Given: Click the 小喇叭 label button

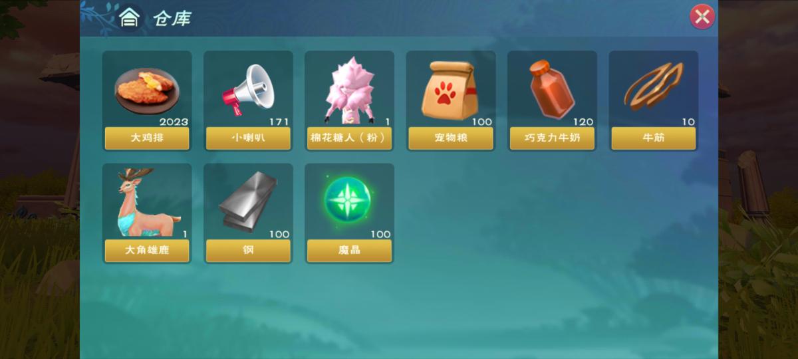Looking at the screenshot, I should pyautogui.click(x=248, y=138).
